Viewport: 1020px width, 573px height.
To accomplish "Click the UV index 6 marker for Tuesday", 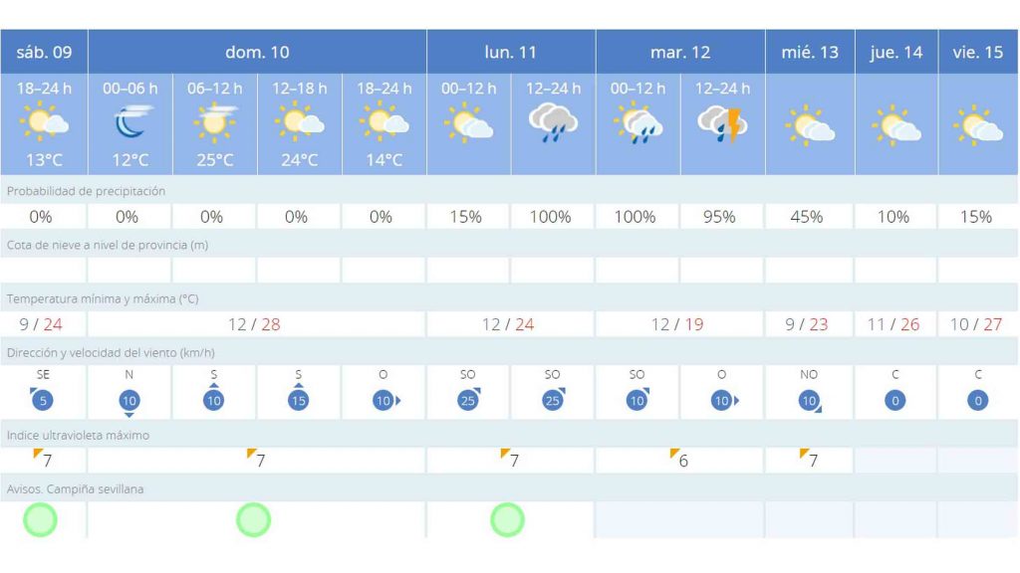I will click(x=680, y=460).
